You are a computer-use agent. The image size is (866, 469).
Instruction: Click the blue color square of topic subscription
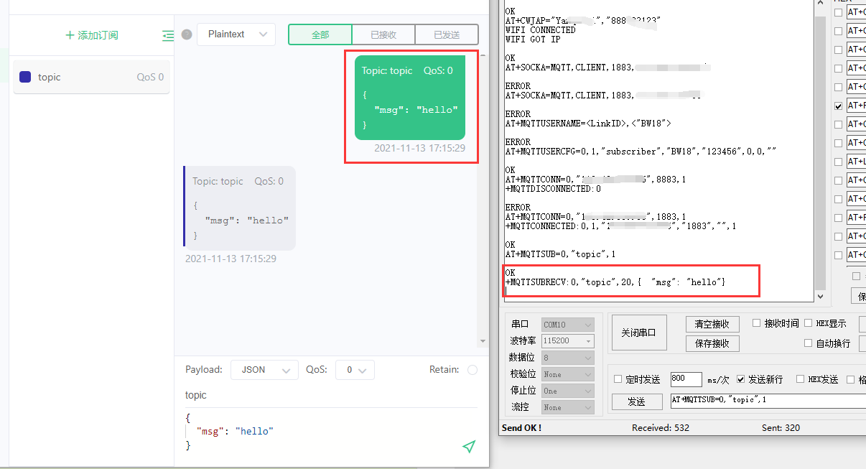point(25,77)
